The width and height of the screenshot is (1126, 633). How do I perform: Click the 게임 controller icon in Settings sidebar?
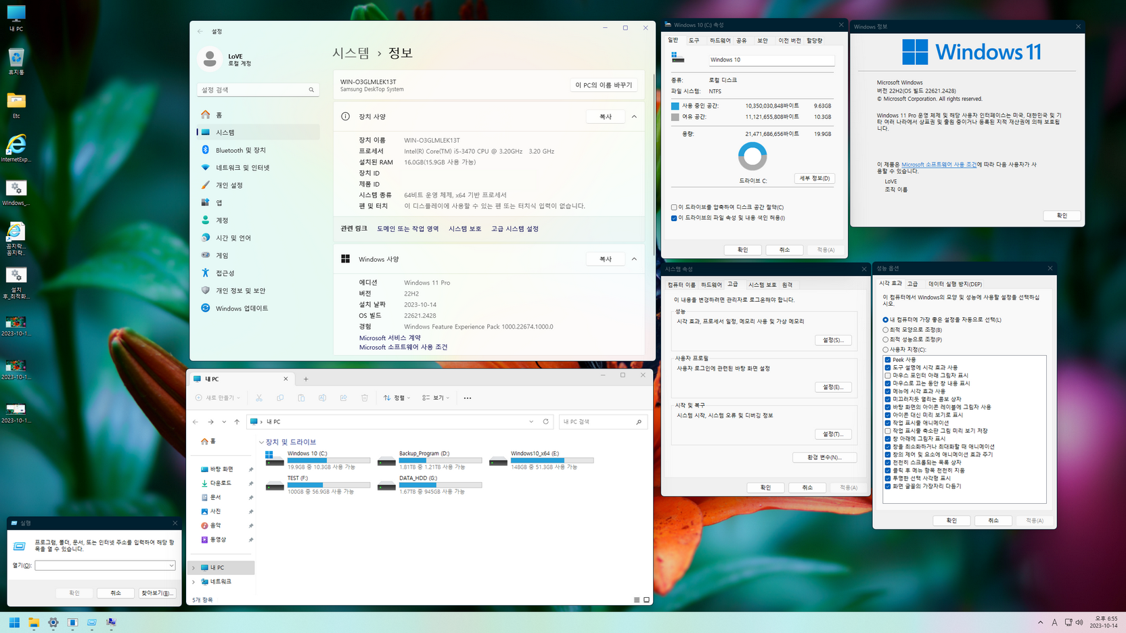pos(205,255)
